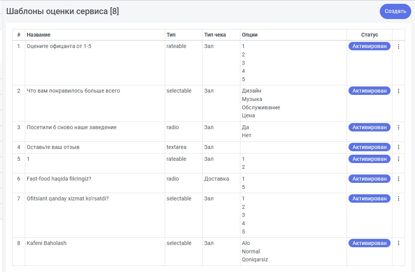Screen dimensions: 415x272
Task: Click the 'Активирован' badge on the Fast-food row
Action: 369,179
